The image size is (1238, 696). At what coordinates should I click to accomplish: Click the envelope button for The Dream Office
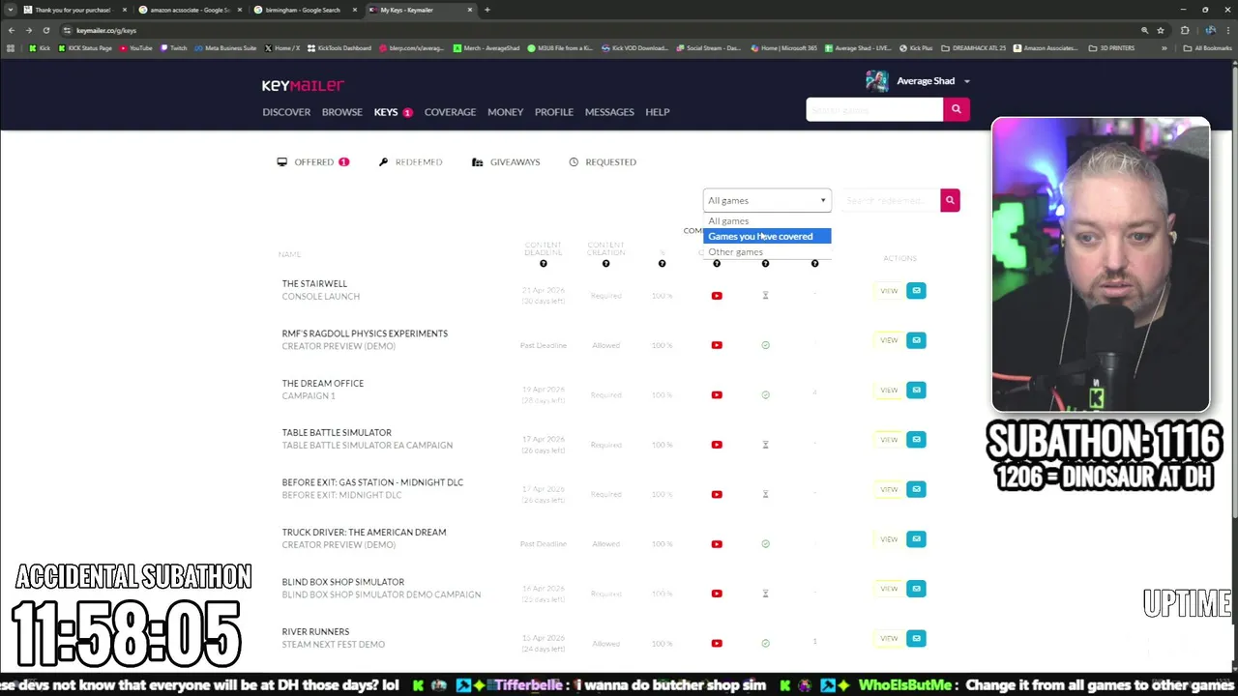pyautogui.click(x=916, y=390)
